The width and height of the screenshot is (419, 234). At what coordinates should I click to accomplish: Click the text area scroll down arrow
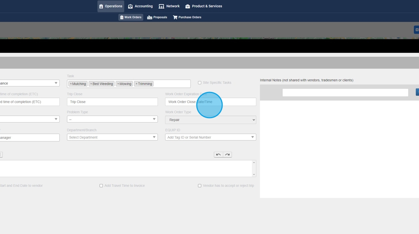[254, 175]
